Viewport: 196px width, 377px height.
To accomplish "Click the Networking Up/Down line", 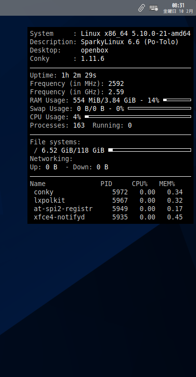I will click(x=69, y=167).
